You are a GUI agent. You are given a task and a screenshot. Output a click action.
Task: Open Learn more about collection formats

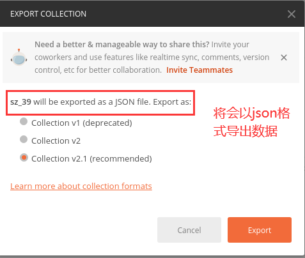(x=81, y=186)
